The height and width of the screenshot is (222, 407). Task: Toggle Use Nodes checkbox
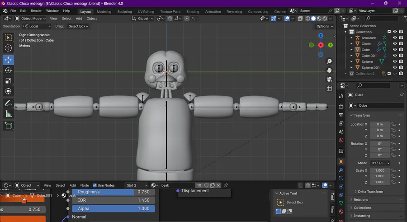95,185
